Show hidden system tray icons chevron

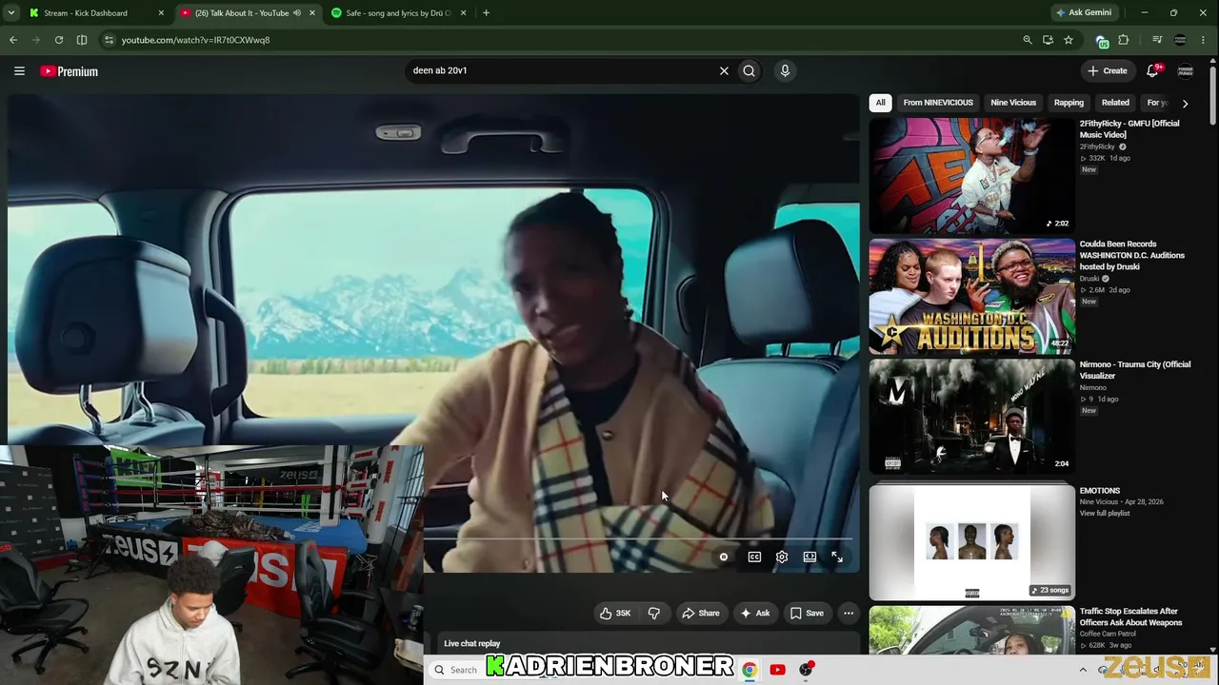(x=1083, y=670)
